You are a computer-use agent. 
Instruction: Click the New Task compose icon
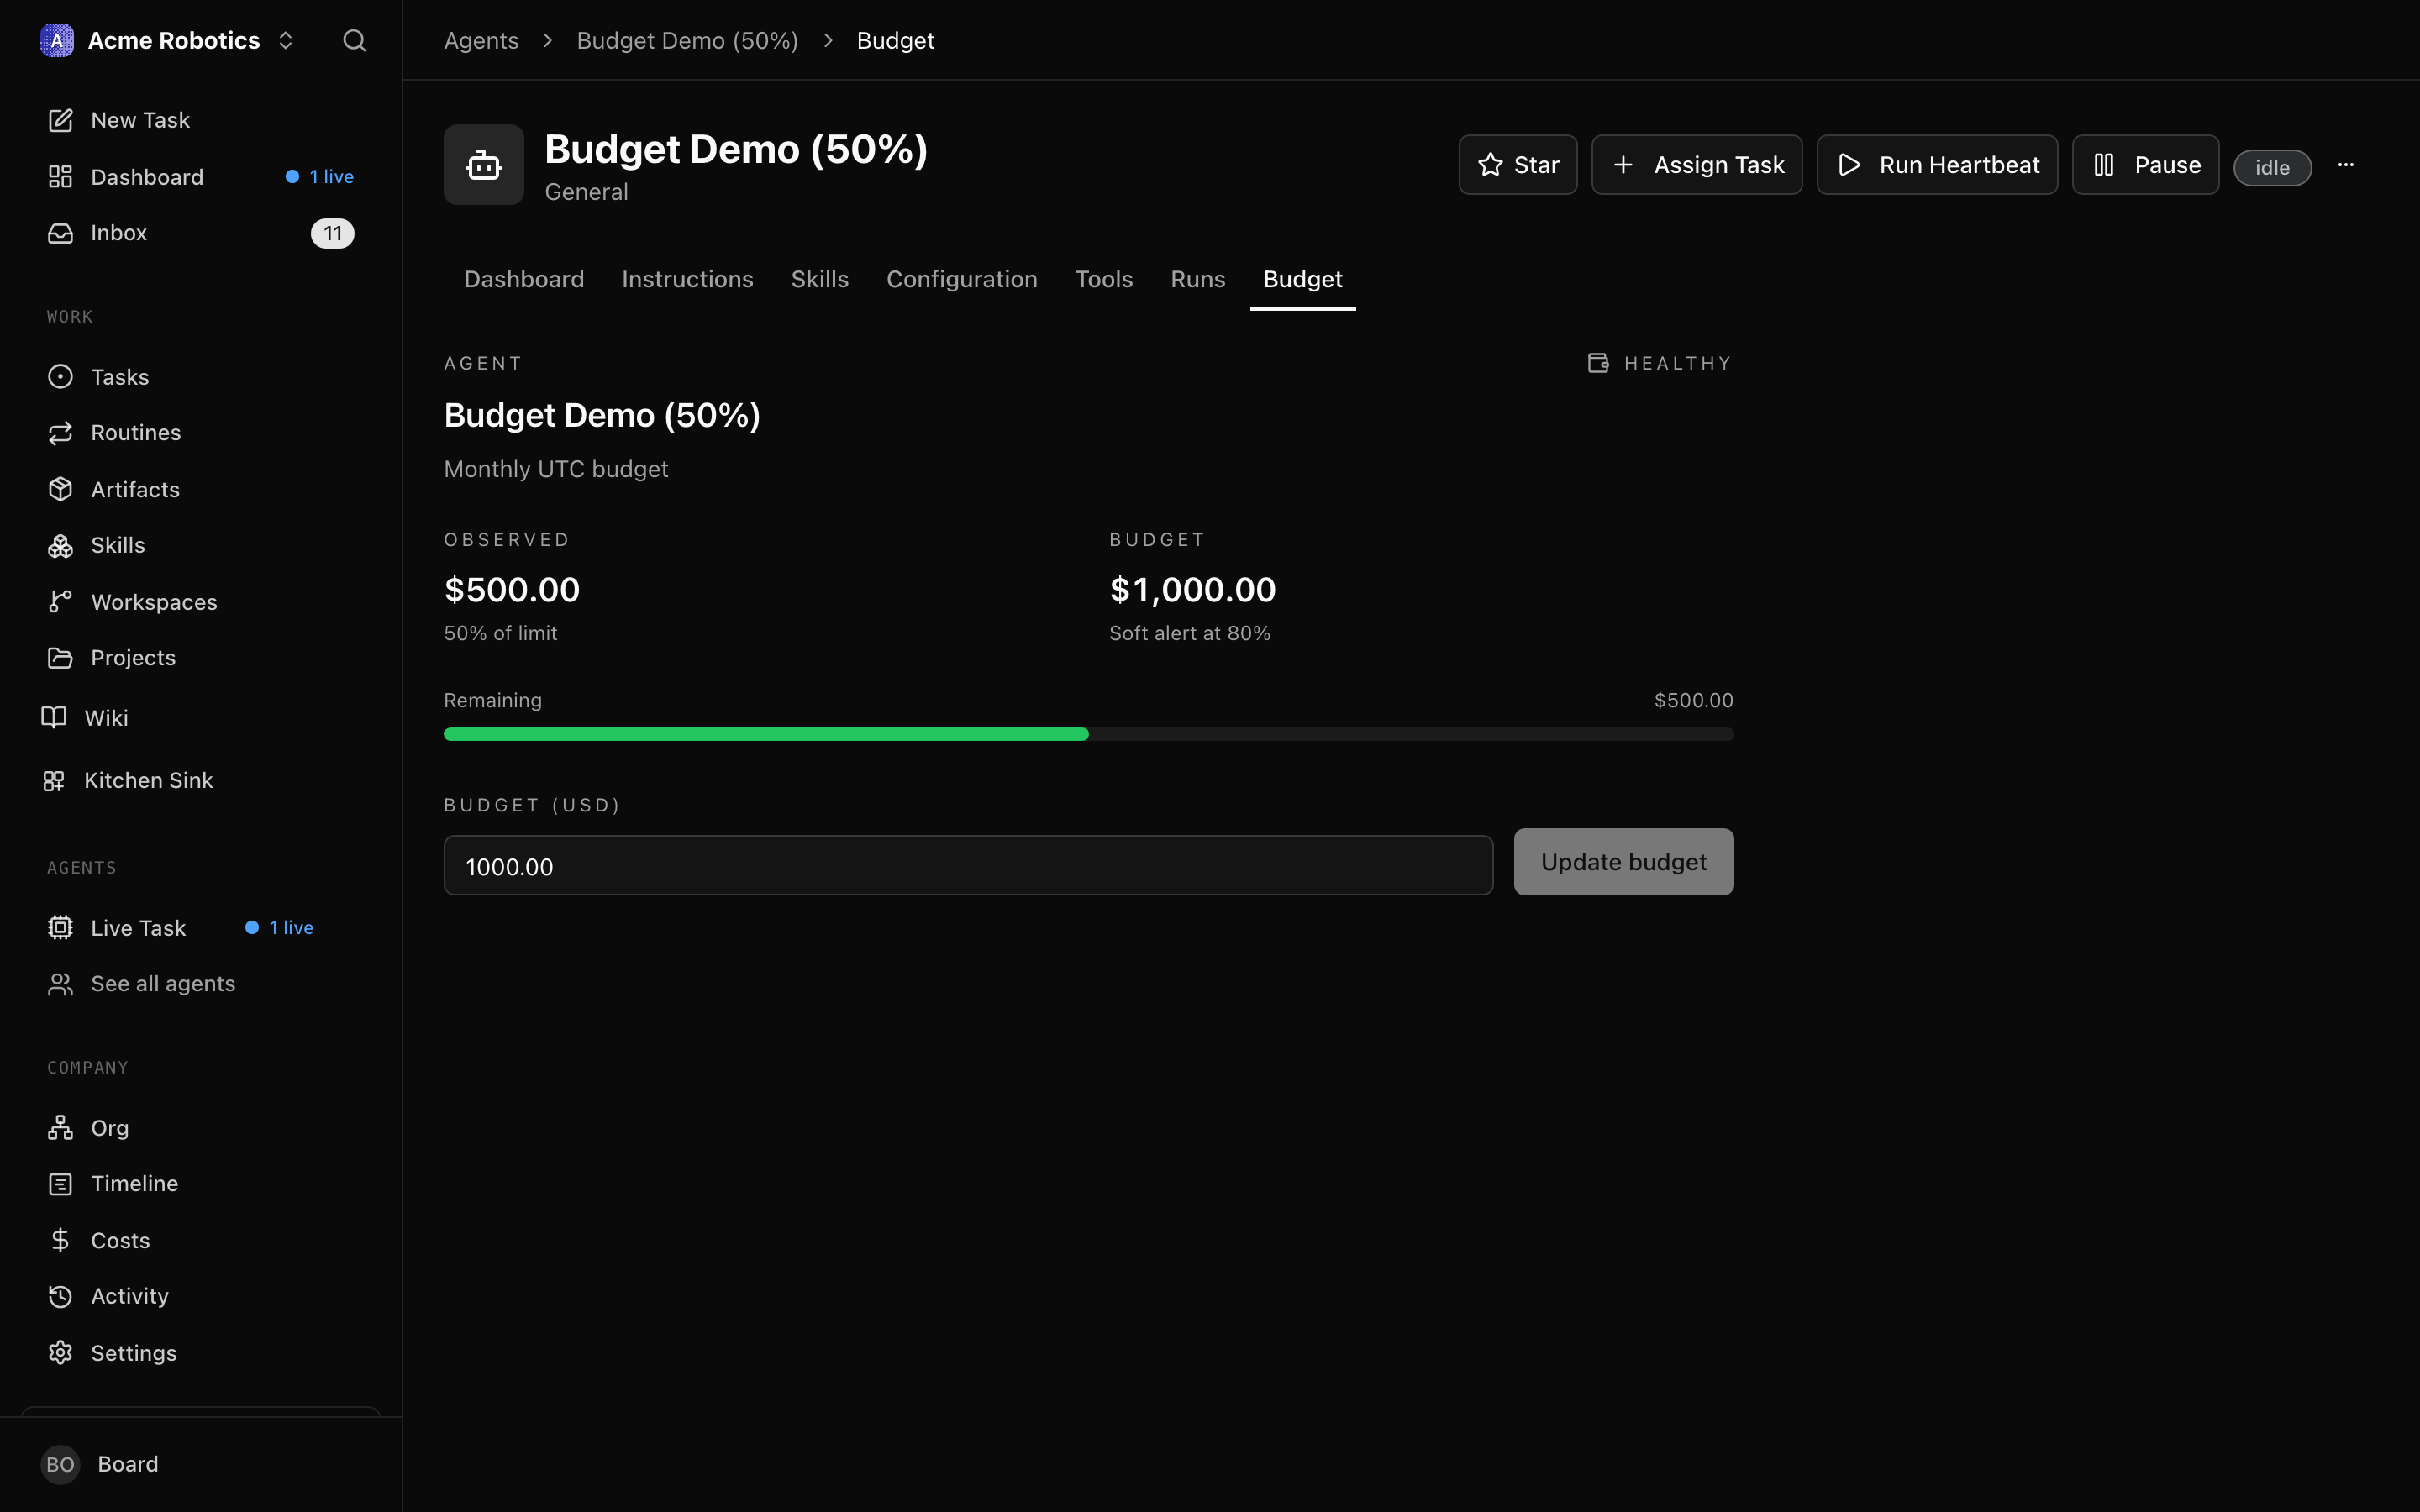click(60, 120)
